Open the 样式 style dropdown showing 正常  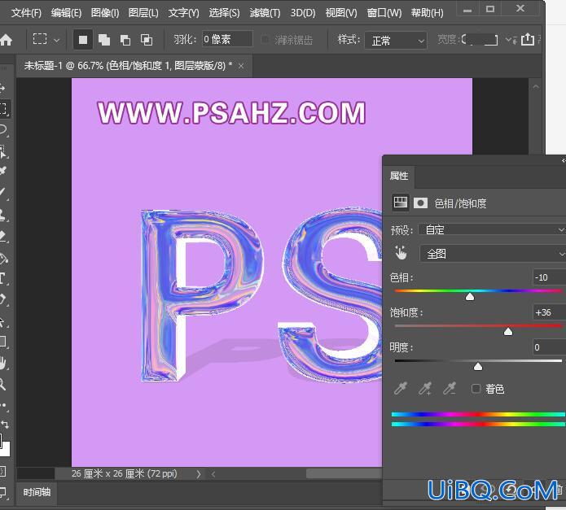pos(396,41)
